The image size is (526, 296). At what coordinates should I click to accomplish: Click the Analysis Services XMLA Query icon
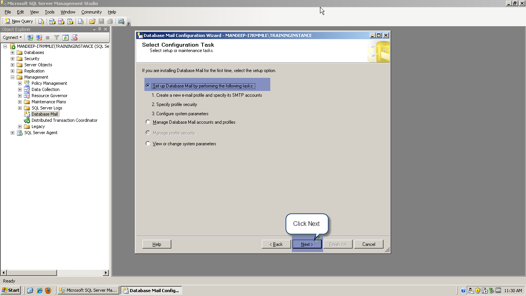click(x=70, y=21)
